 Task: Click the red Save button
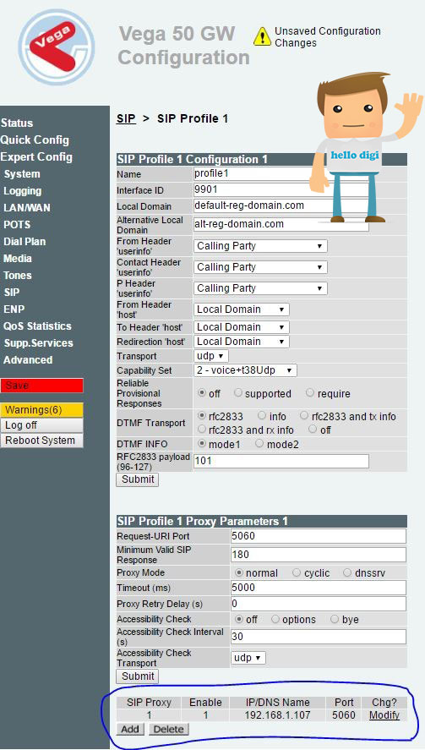41,386
